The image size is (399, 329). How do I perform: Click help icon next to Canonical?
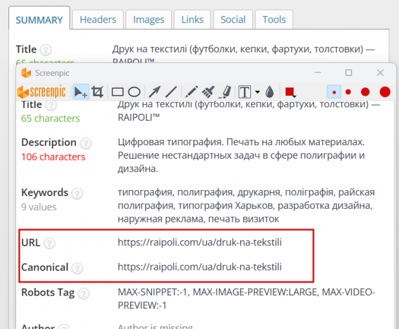(x=77, y=269)
